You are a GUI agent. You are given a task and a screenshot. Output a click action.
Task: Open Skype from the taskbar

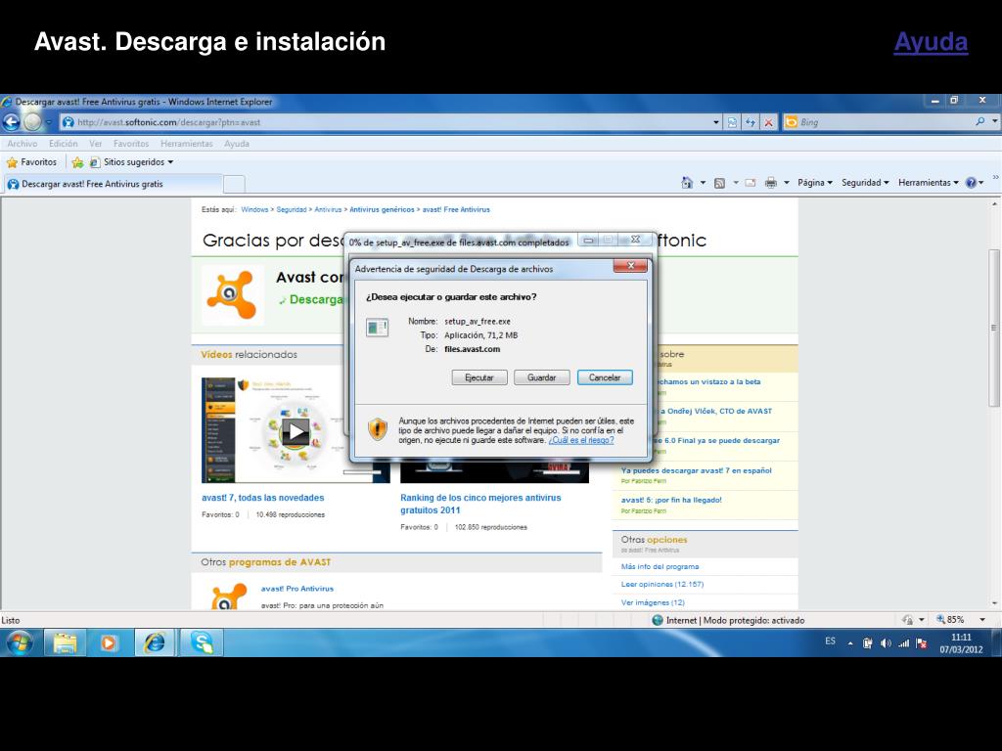click(x=202, y=642)
